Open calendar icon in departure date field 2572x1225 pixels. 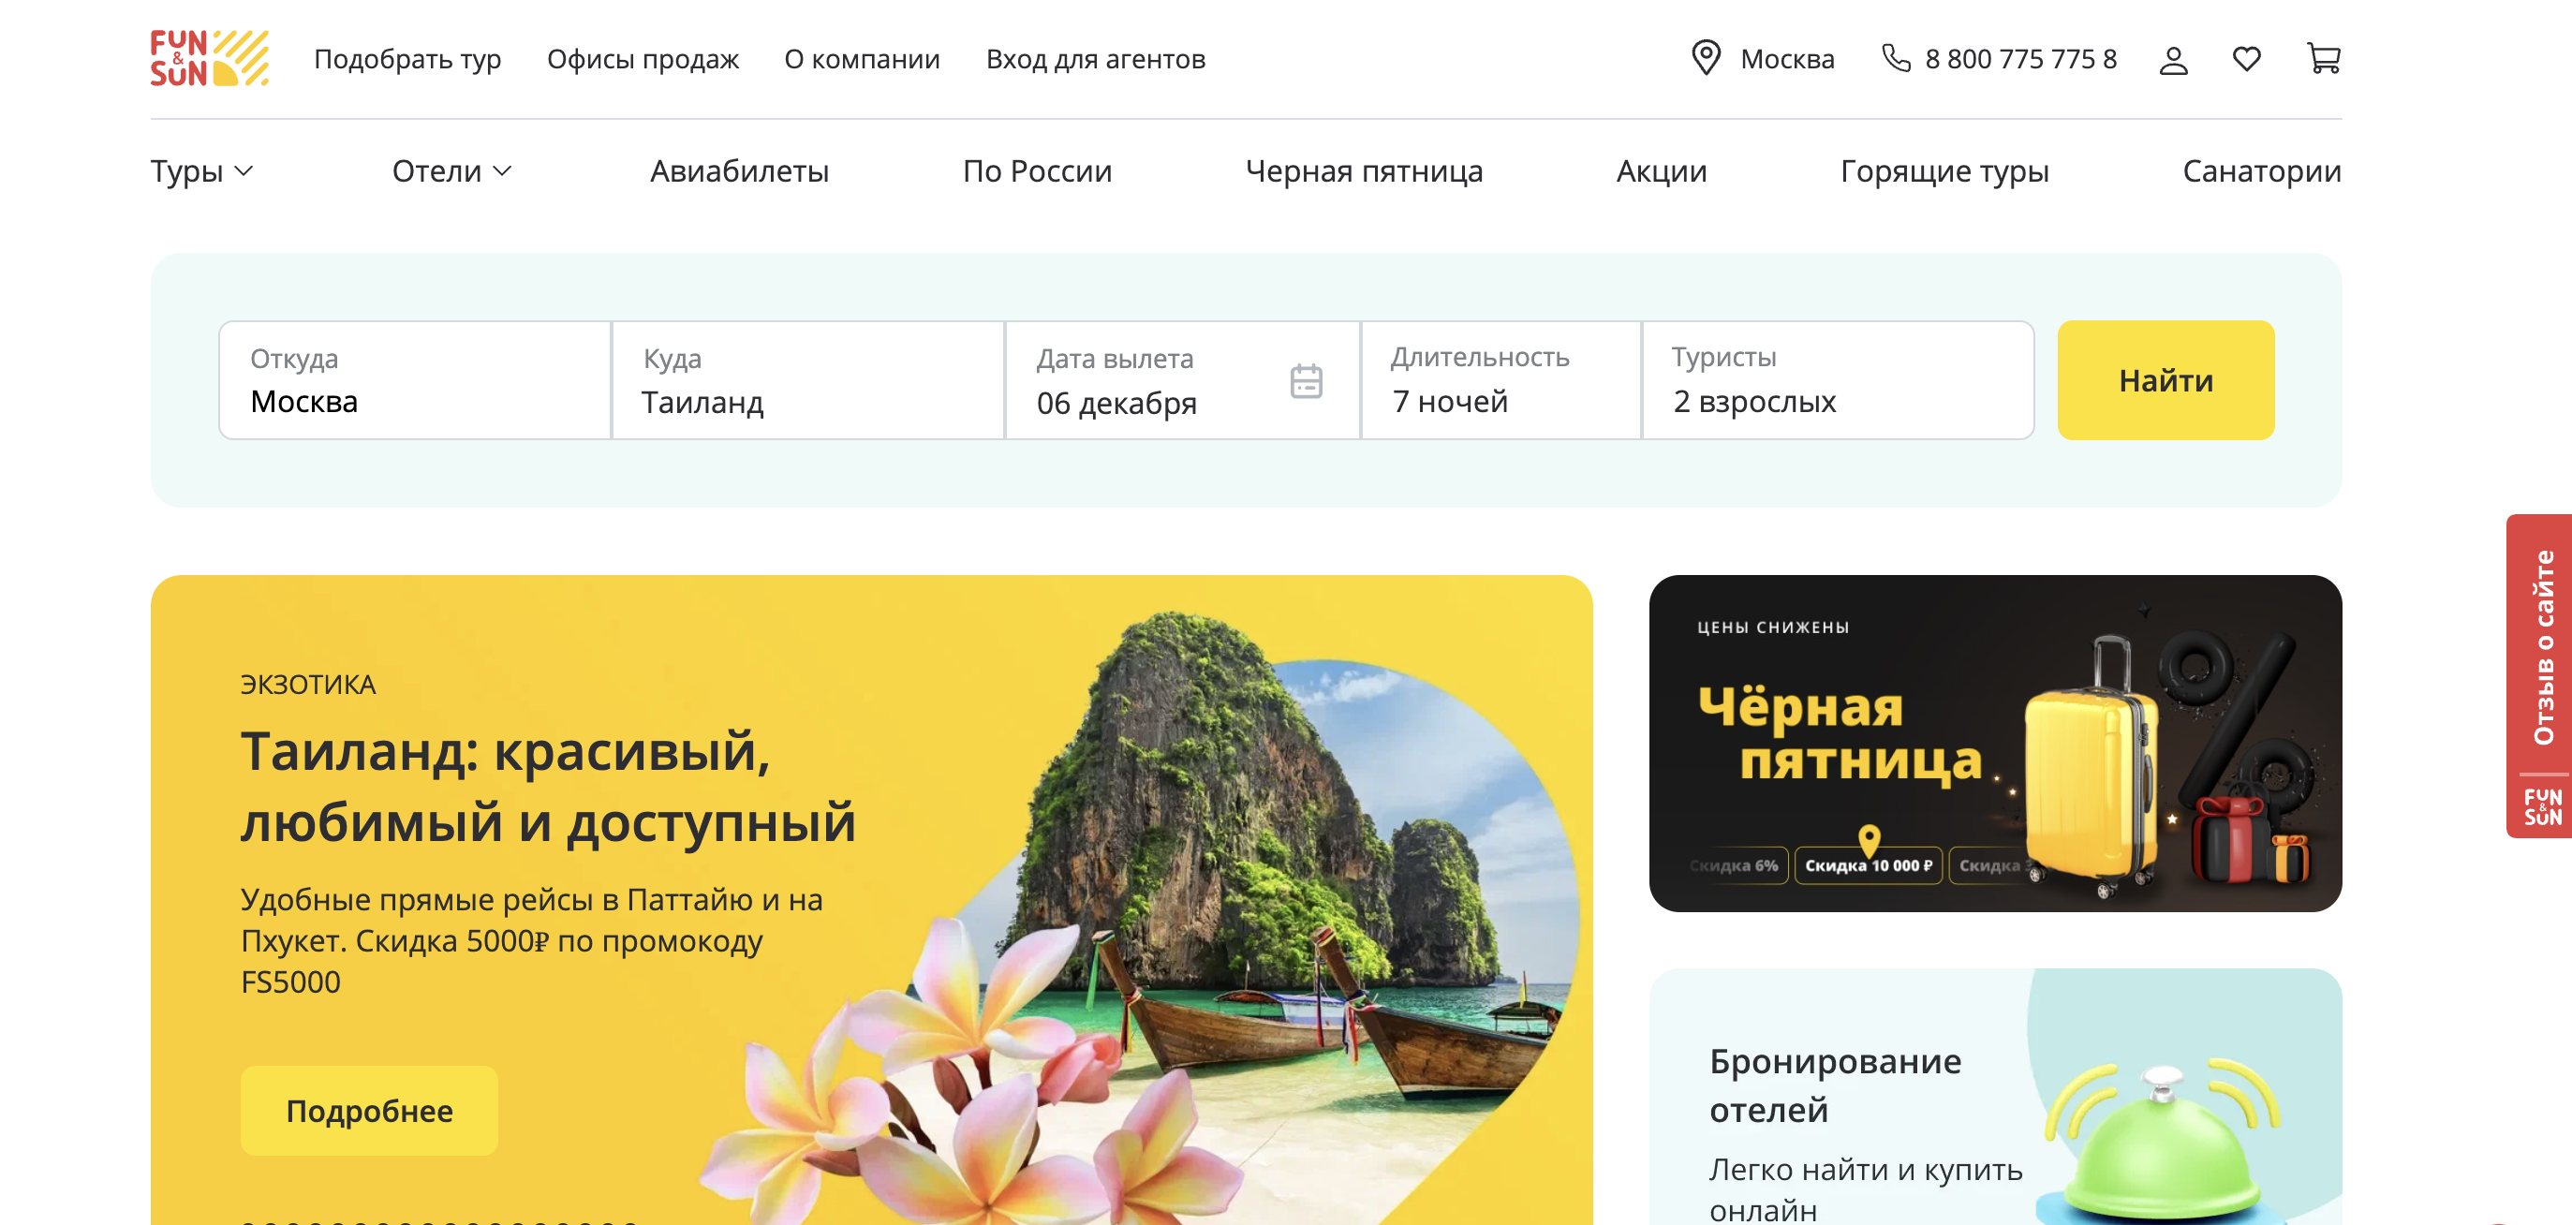tap(1306, 381)
